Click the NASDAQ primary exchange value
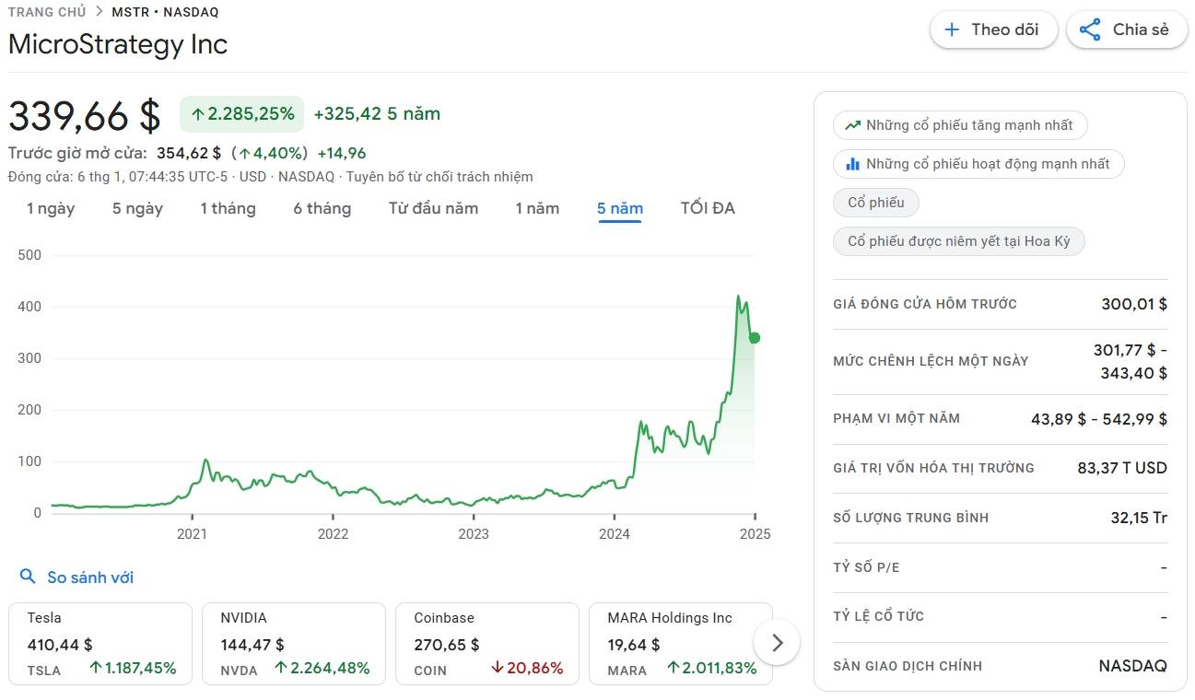This screenshot has width=1195, height=700. tap(1132, 666)
